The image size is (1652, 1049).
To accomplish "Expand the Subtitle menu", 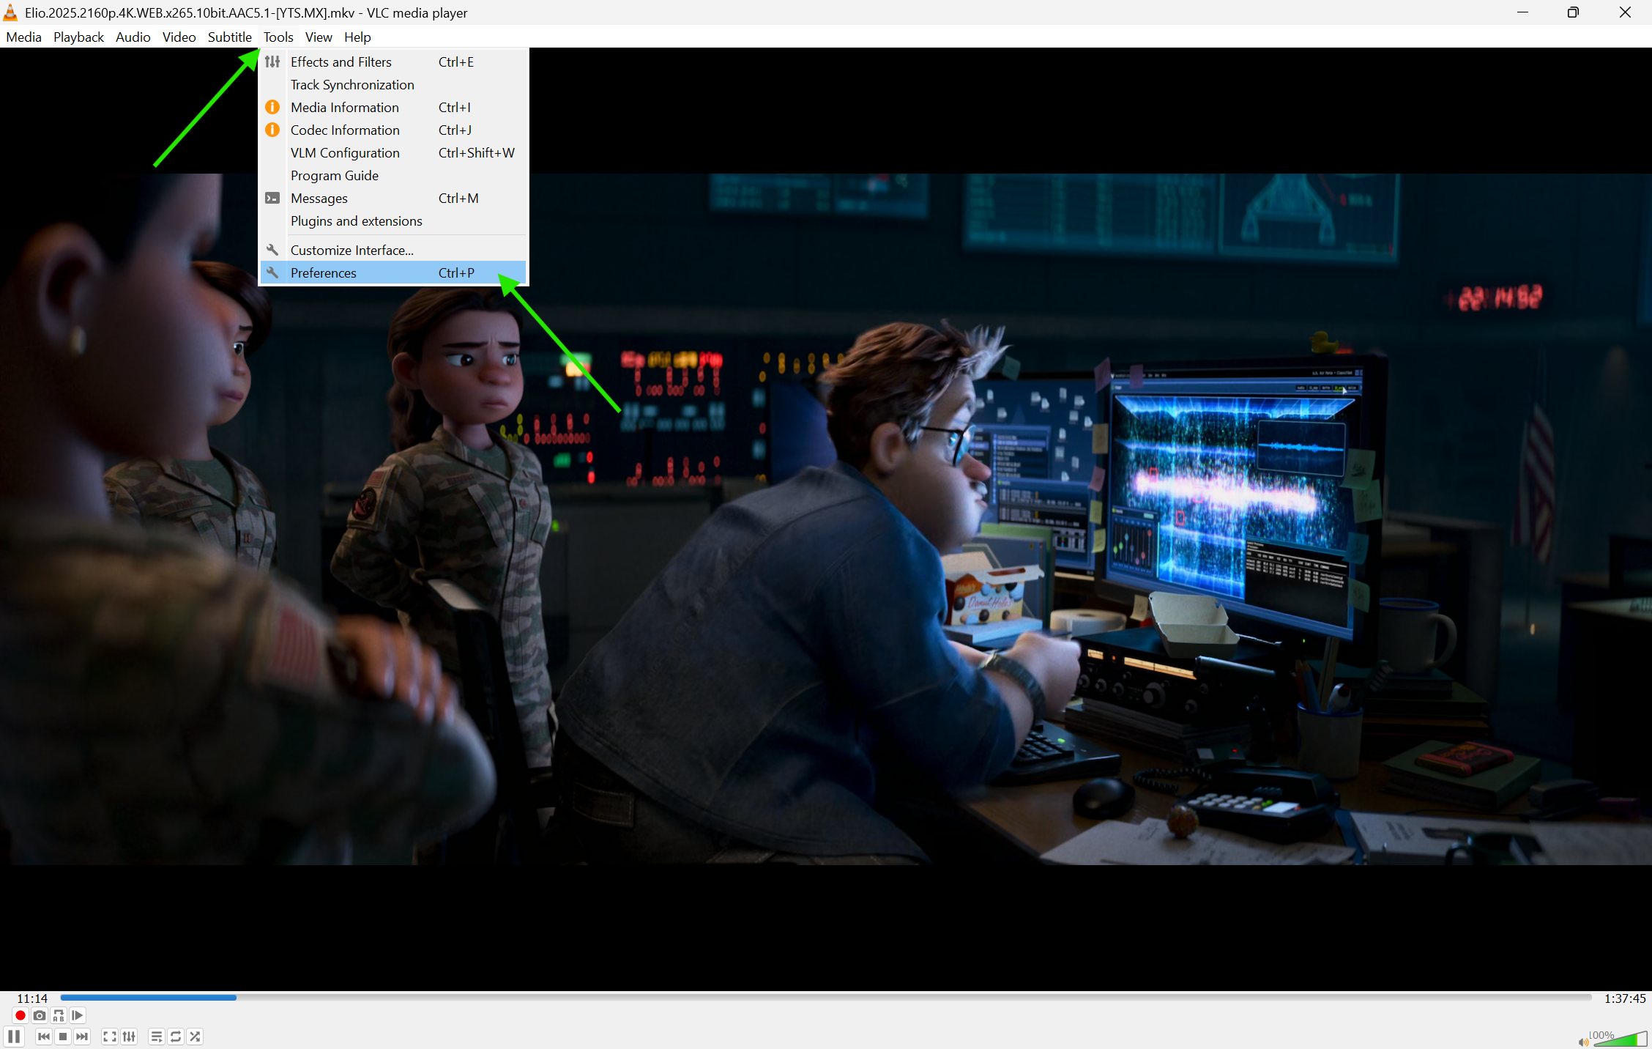I will point(229,37).
